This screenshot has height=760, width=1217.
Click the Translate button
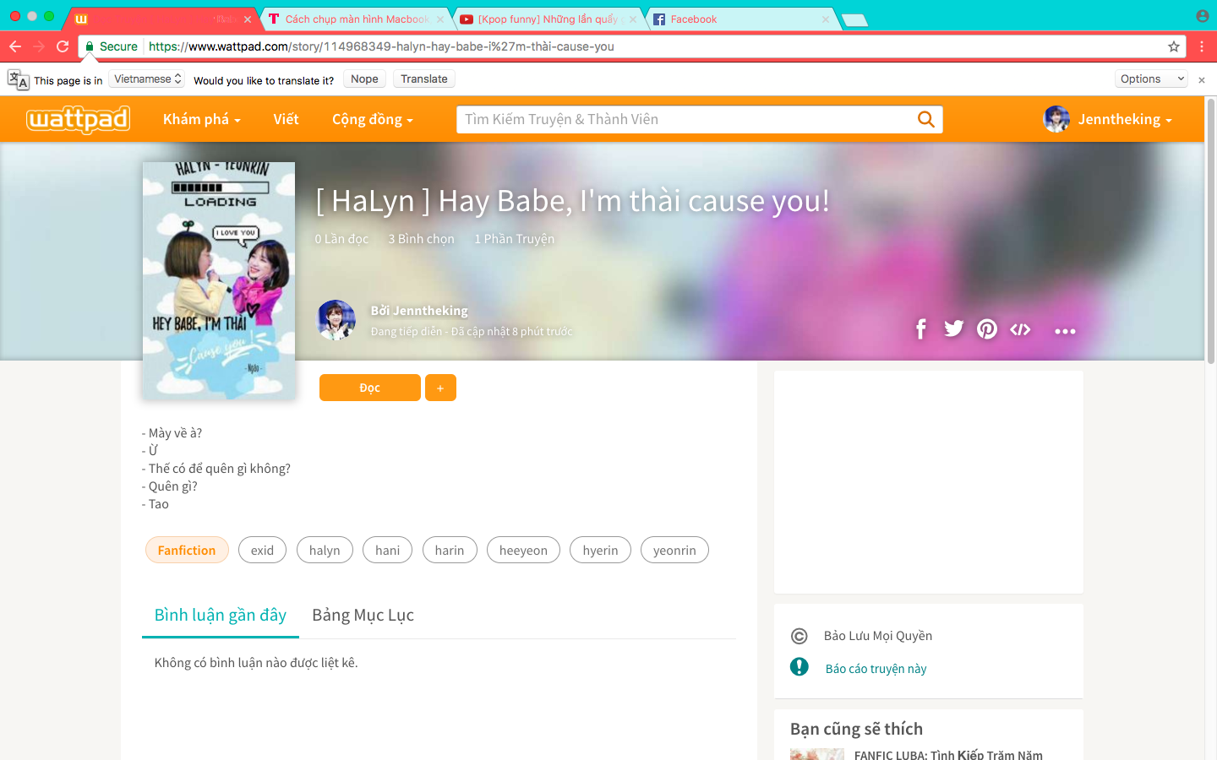click(423, 79)
